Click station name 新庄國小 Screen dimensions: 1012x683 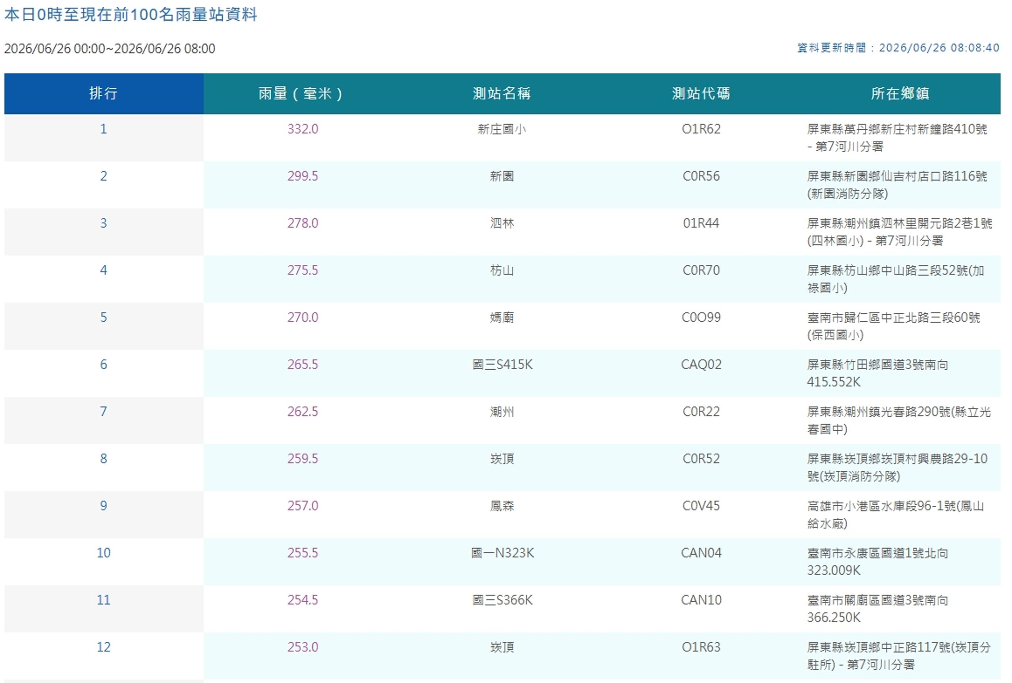[502, 129]
